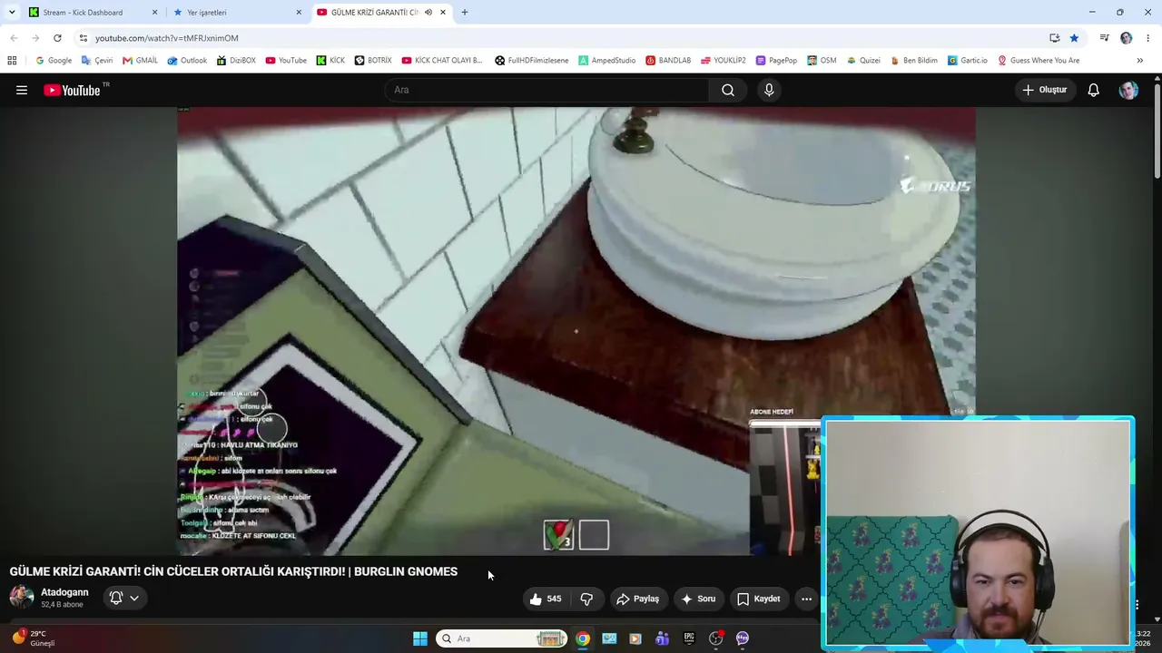
Task: Open YouTube bookmark in bookmarks bar
Action: click(286, 61)
